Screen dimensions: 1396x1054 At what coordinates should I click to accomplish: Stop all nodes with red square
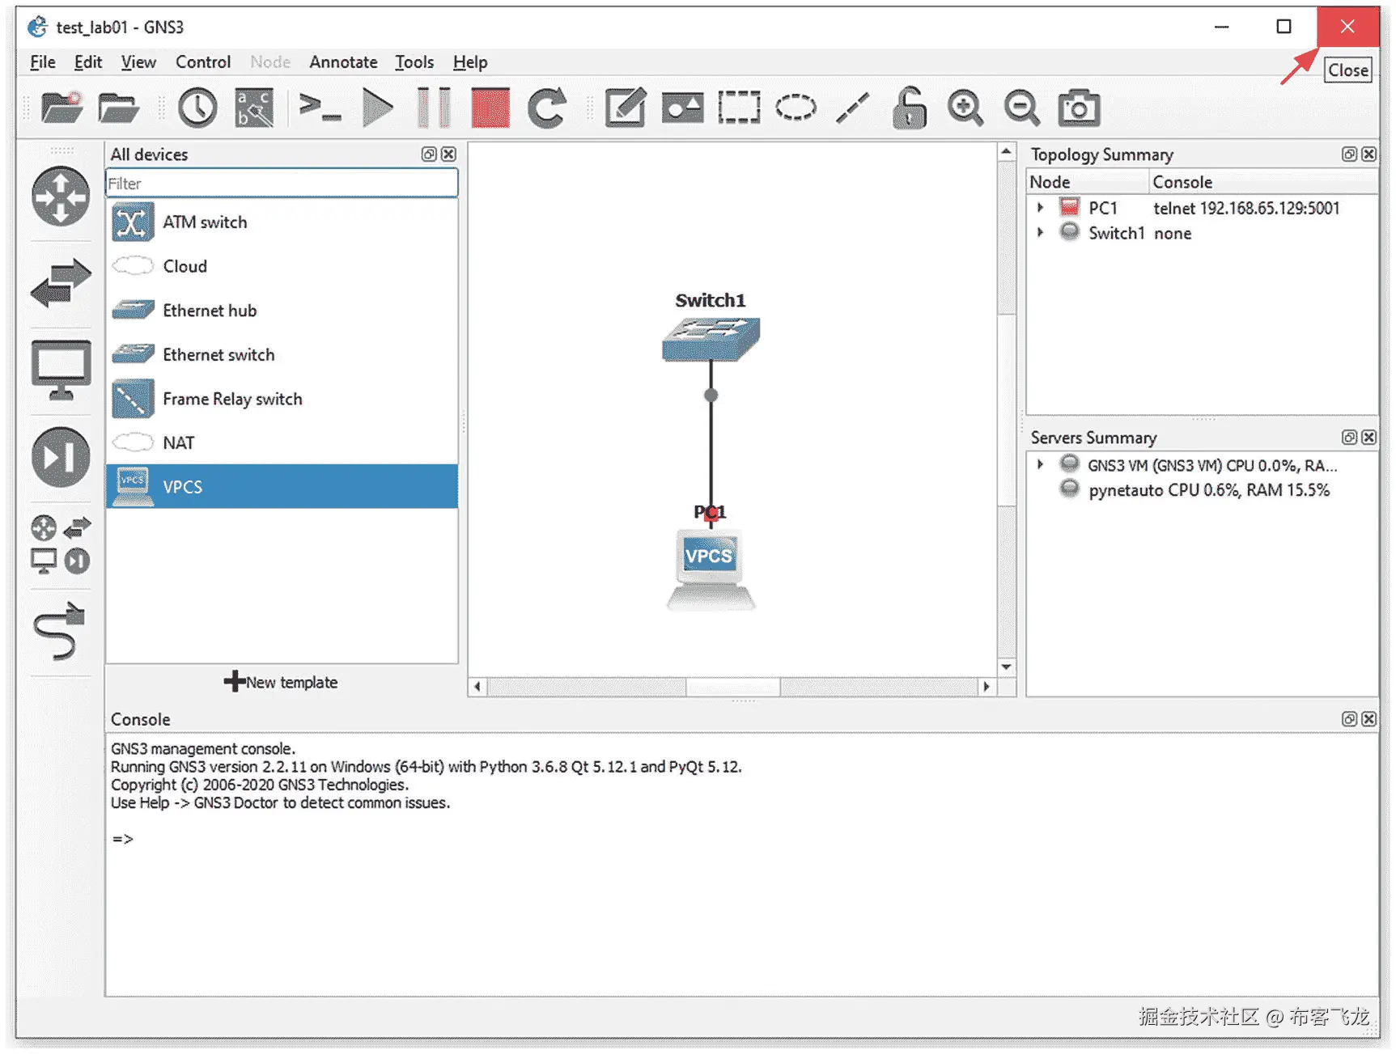point(490,108)
